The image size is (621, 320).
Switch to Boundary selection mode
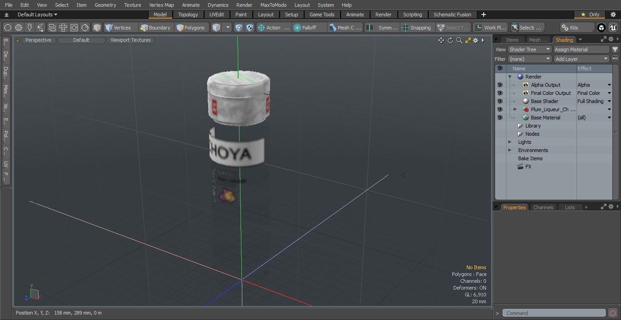coord(155,28)
